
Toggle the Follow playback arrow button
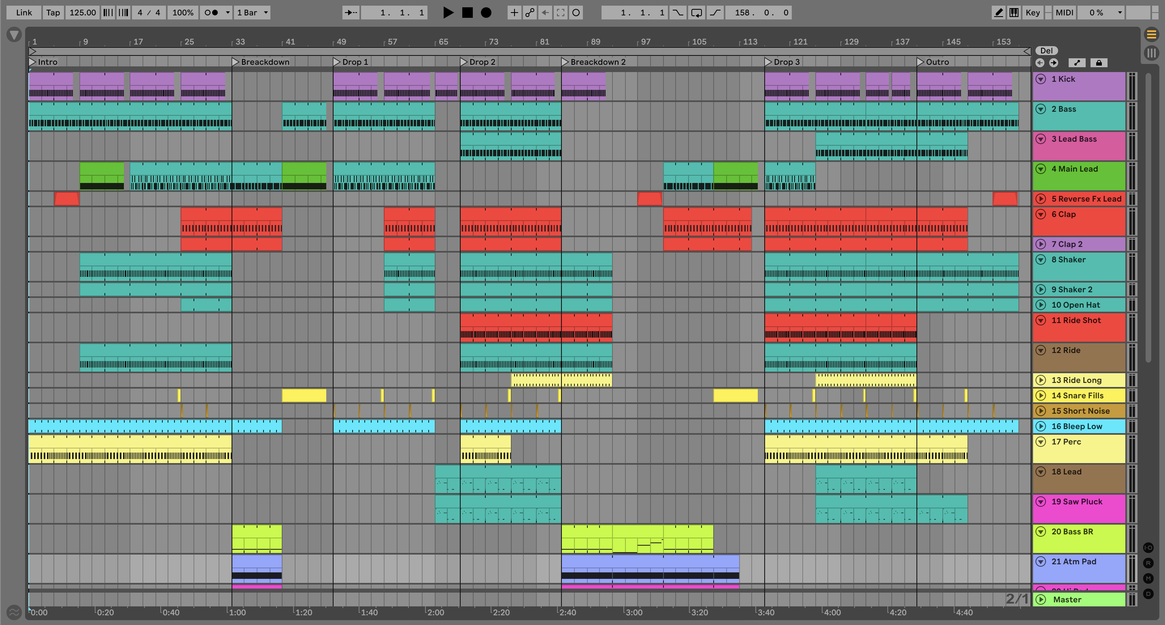coord(351,13)
